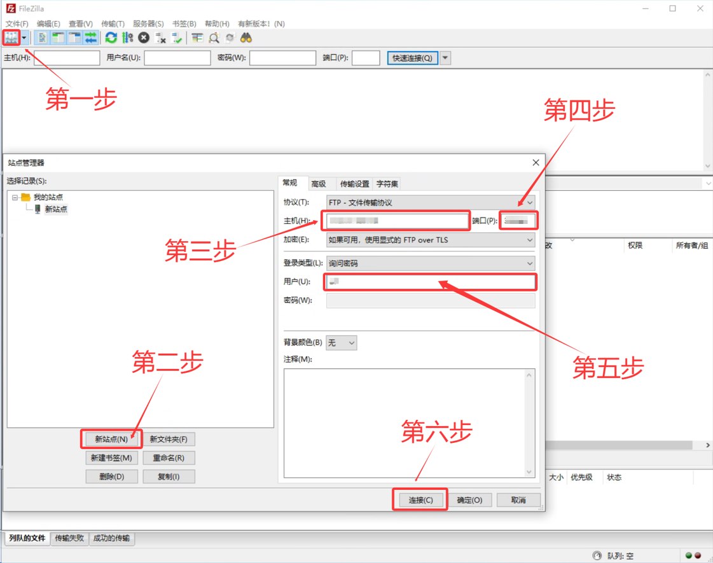The image size is (713, 563).
Task: Switch to the 传输失败 queue tab
Action: pyautogui.click(x=69, y=538)
